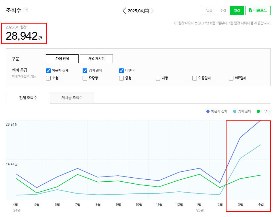Click the help question mark icon beside 조회수
This screenshot has height=217, width=274.
26,10
